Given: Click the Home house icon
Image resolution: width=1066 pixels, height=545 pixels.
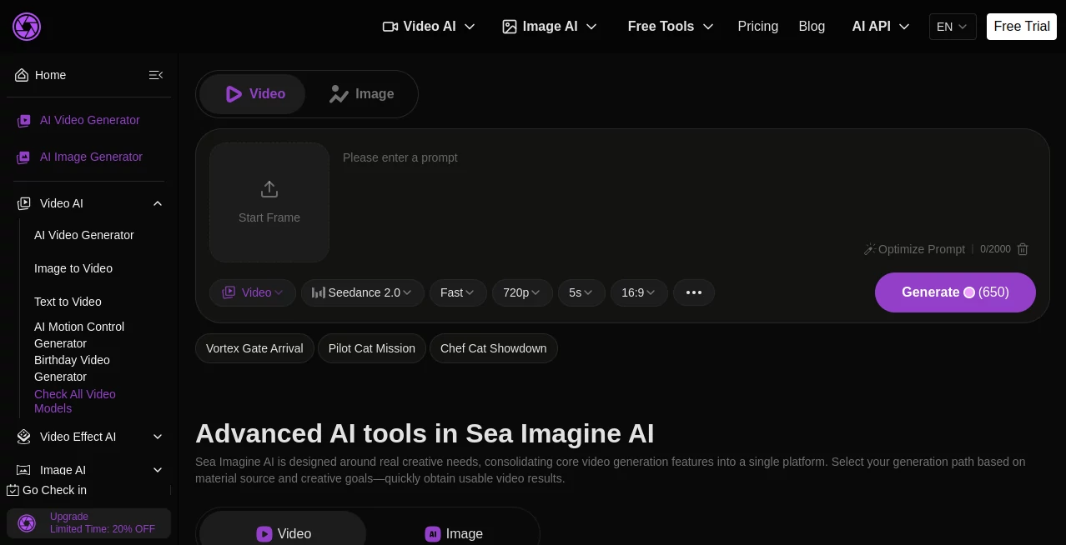Looking at the screenshot, I should pos(22,75).
